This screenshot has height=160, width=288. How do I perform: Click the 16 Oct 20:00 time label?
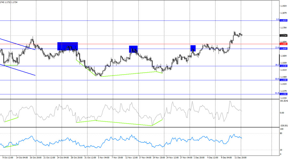point(36,158)
